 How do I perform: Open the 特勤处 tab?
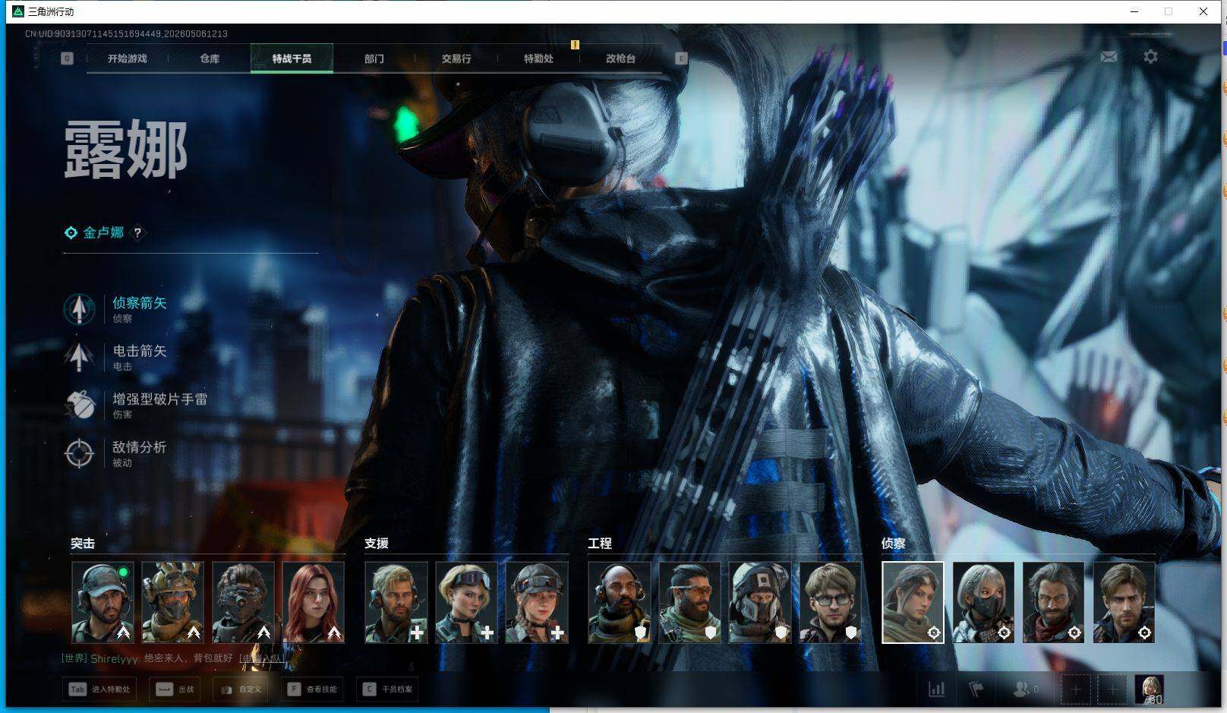(x=538, y=58)
